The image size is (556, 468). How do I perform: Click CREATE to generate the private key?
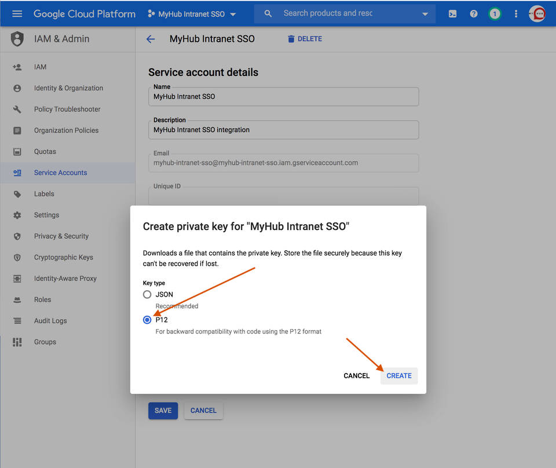pos(398,375)
